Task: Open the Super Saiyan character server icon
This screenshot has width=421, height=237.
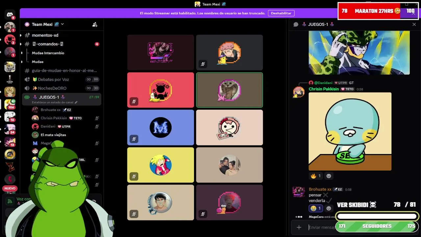Action: tap(10, 92)
